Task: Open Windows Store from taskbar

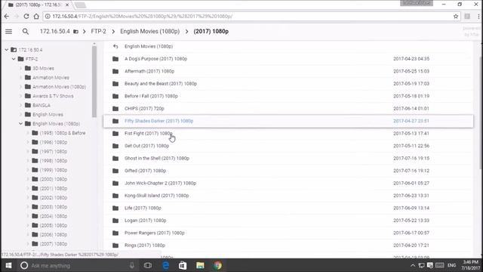Action: [x=183, y=265]
